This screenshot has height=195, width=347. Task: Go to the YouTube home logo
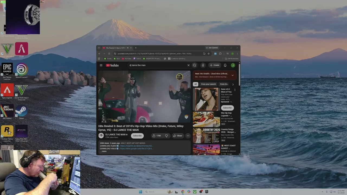tap(112, 65)
